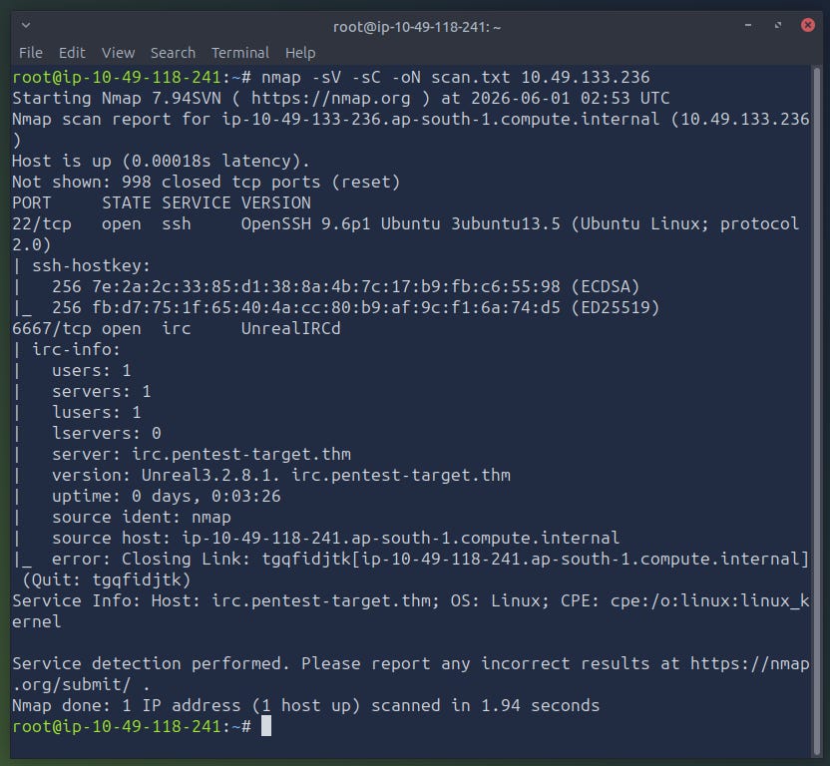Viewport: 830px width, 766px height.
Task: Click the window title root@ip-10-49-118-241
Action: click(x=417, y=27)
